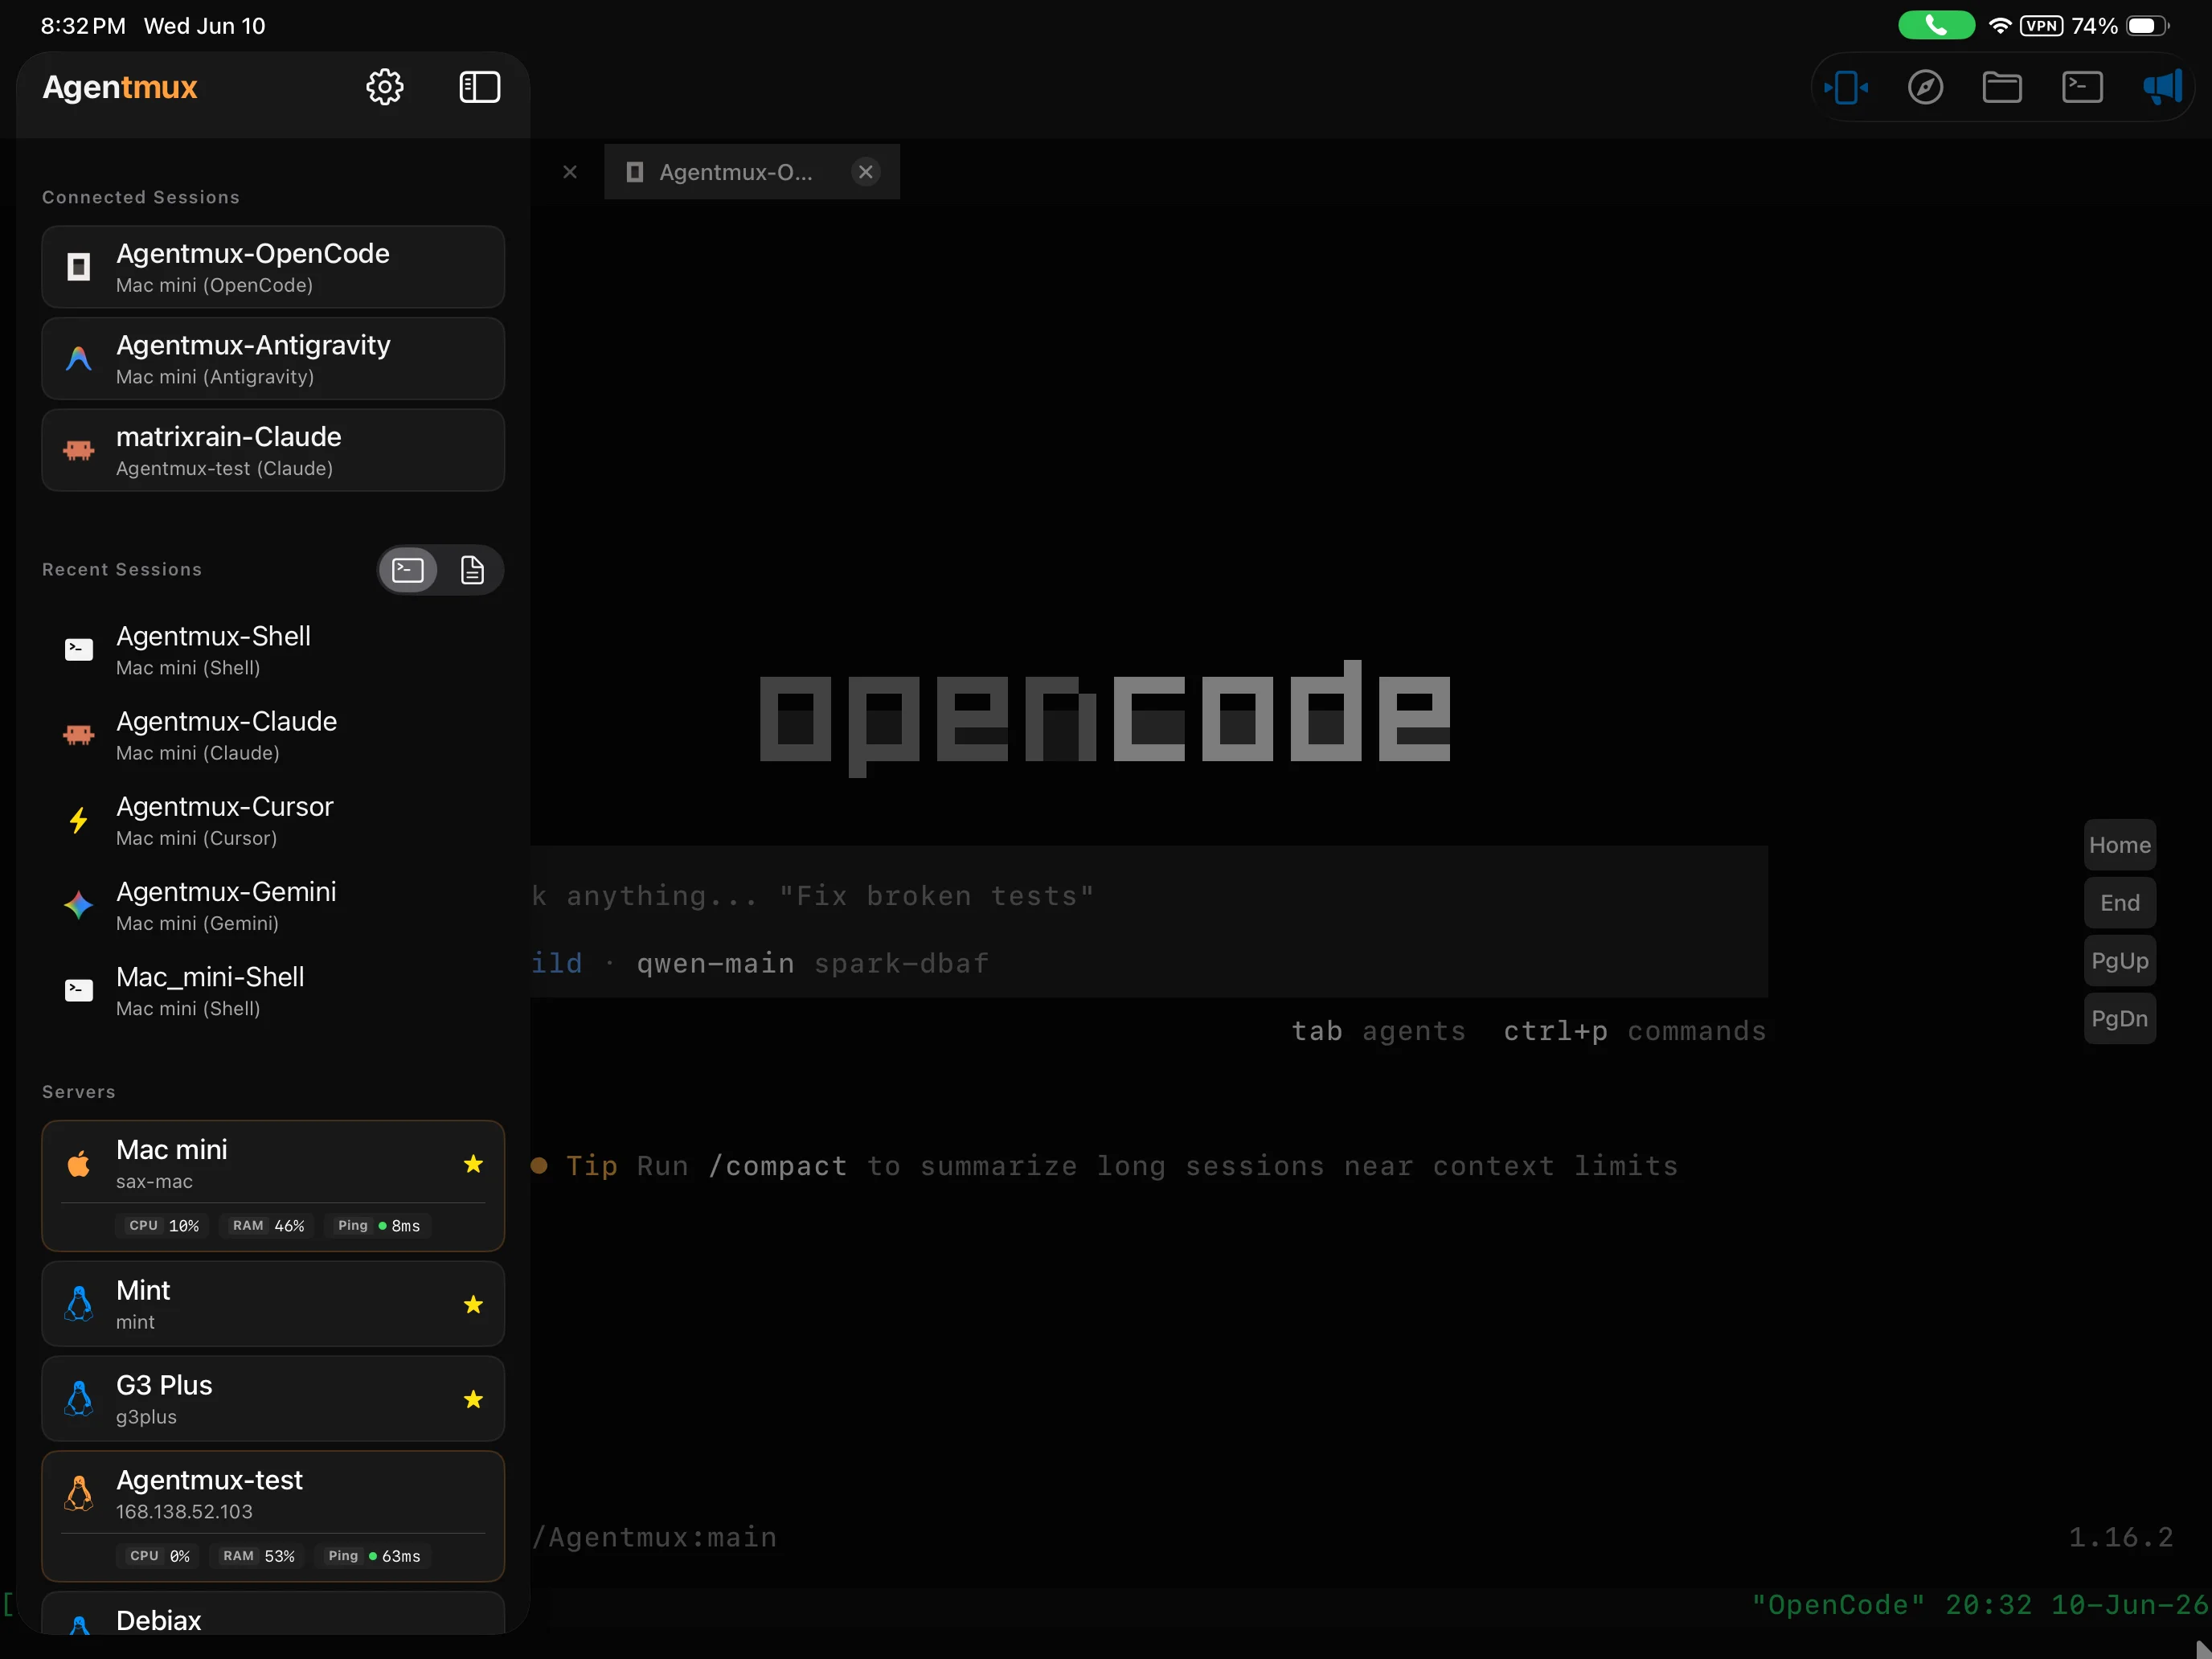Click the "tab agents" hint
Viewport: 2212px width, 1659px height.
tap(1378, 1031)
